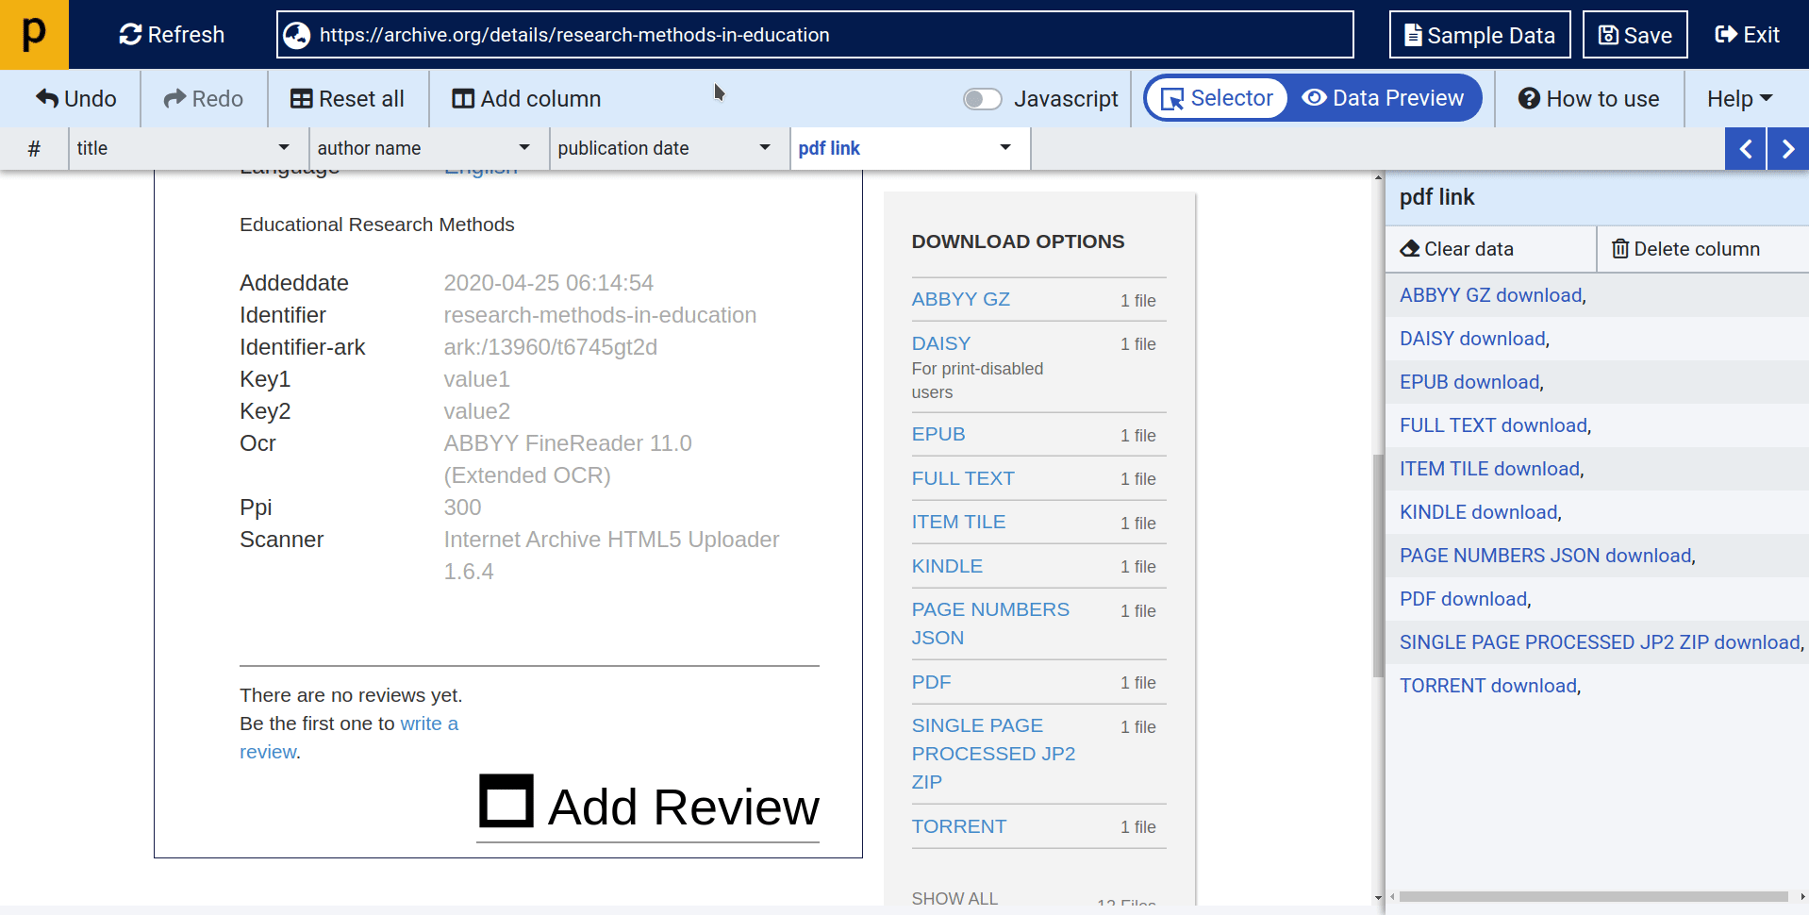Follow the PDF download link
This screenshot has height=915, width=1809.
(1462, 598)
